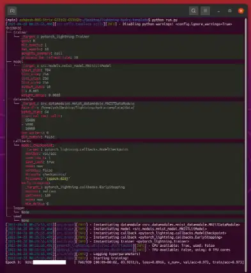Image resolution: width=251 pixels, height=273 pixels.
Task: Click 'None' under the logger section
Action: pyautogui.click(x=25, y=212)
